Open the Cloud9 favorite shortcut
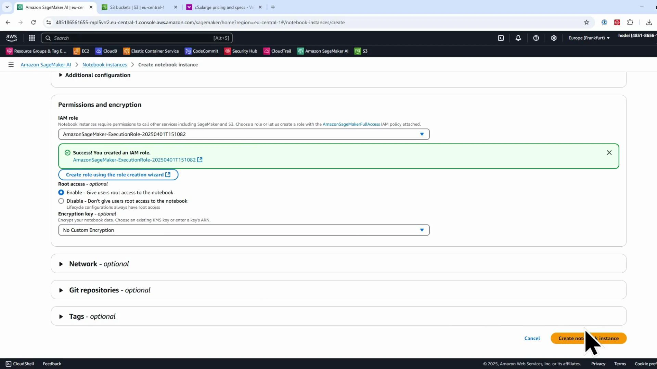The width and height of the screenshot is (657, 369). tap(106, 51)
